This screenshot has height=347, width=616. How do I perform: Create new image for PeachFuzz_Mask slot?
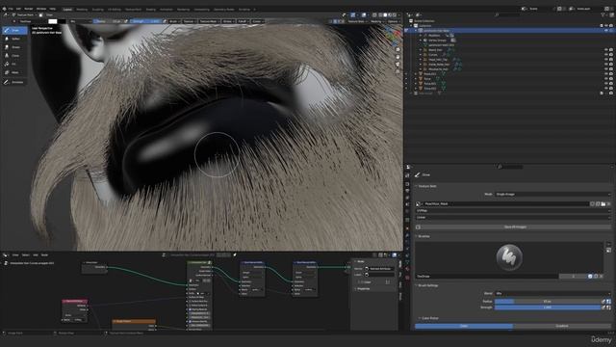point(598,203)
